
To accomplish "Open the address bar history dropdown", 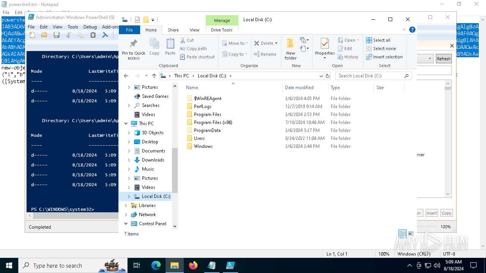I will pos(321,76).
